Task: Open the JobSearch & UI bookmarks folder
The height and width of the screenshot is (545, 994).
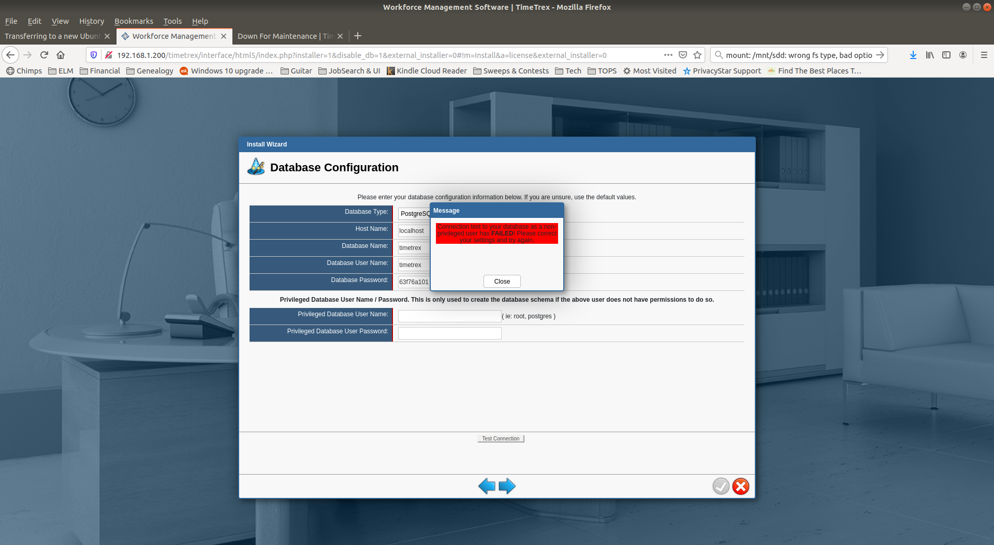Action: pyautogui.click(x=349, y=71)
